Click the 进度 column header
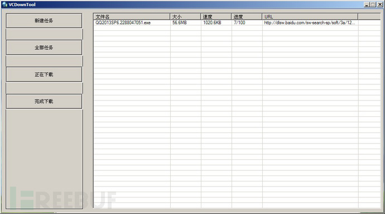This screenshot has height=214, width=385. pos(247,17)
